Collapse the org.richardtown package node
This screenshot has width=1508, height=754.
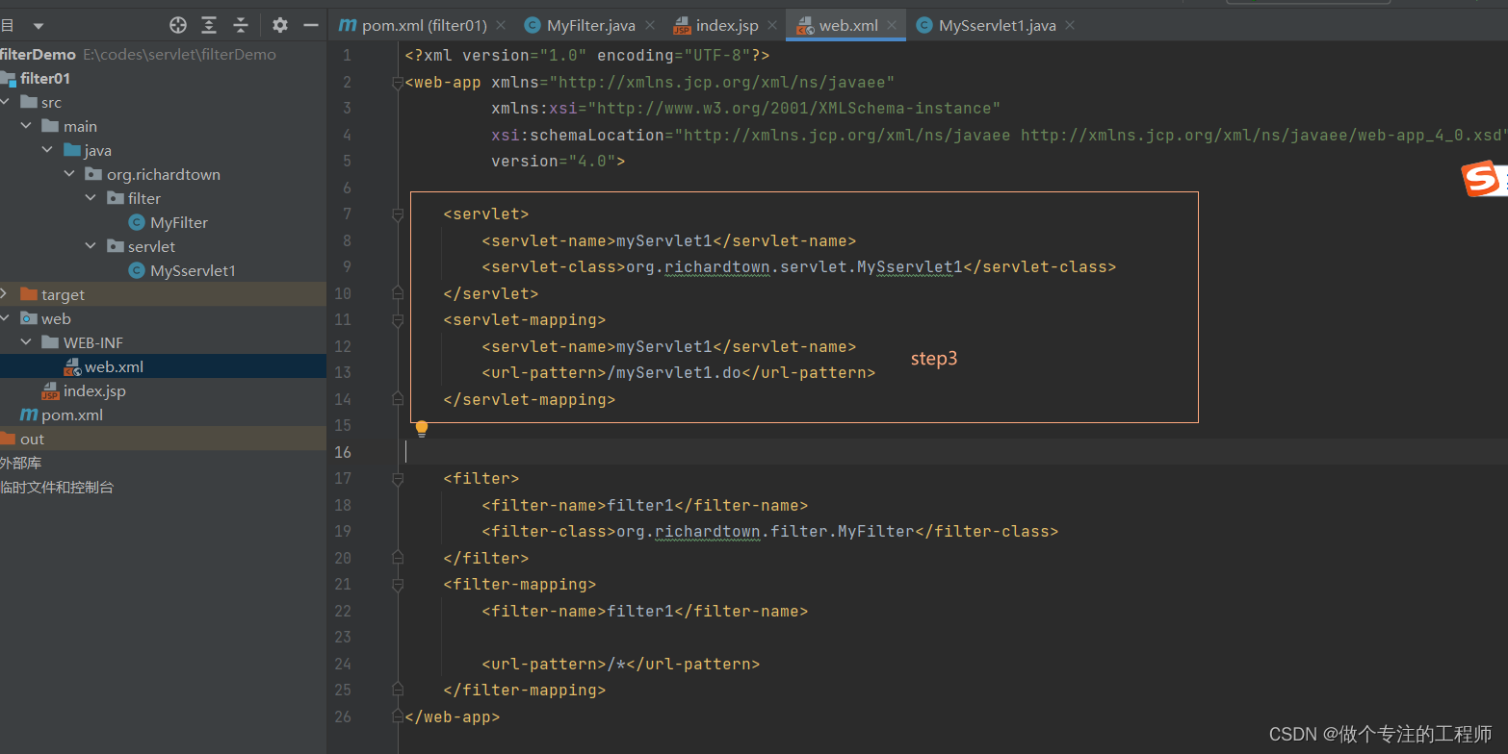69,174
